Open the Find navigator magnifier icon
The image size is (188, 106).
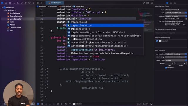point(14,3)
